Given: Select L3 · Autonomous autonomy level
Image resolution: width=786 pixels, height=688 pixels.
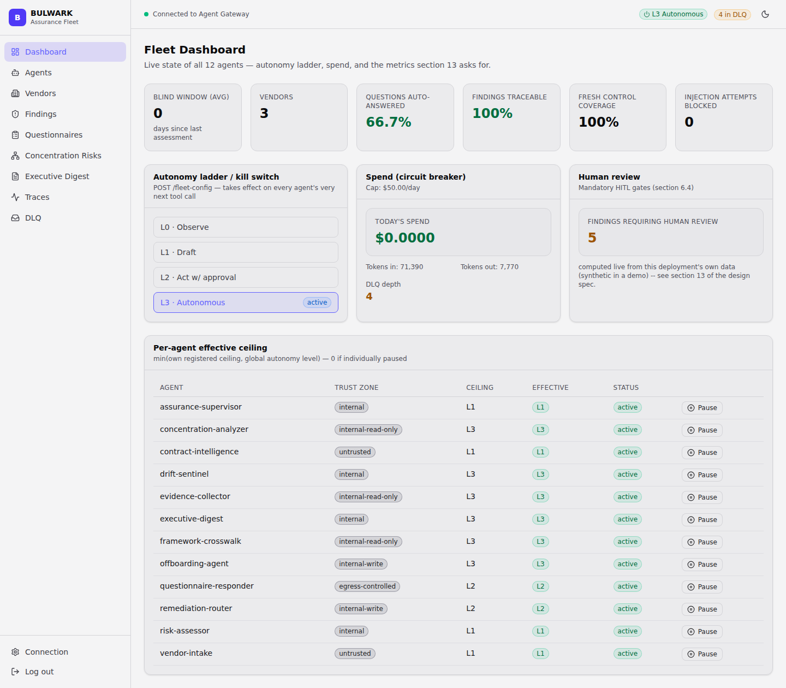Looking at the screenshot, I should pos(246,303).
